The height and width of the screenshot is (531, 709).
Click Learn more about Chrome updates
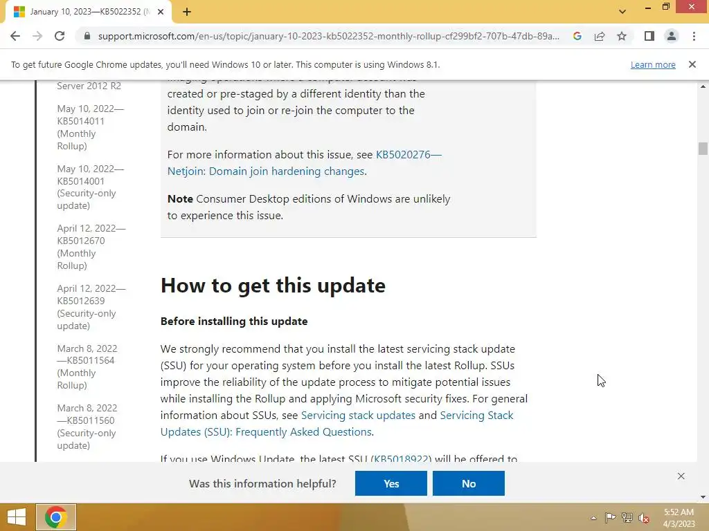pyautogui.click(x=653, y=64)
